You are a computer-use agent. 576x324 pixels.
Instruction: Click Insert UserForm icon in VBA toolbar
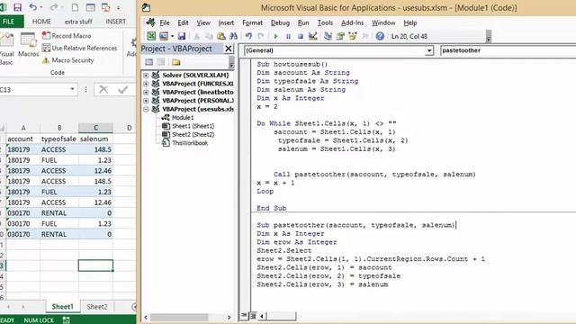coord(164,36)
